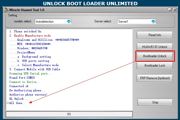Minimize the Miracle Huawei Tool window
Screen dimensions: 180x120
(170, 10)
